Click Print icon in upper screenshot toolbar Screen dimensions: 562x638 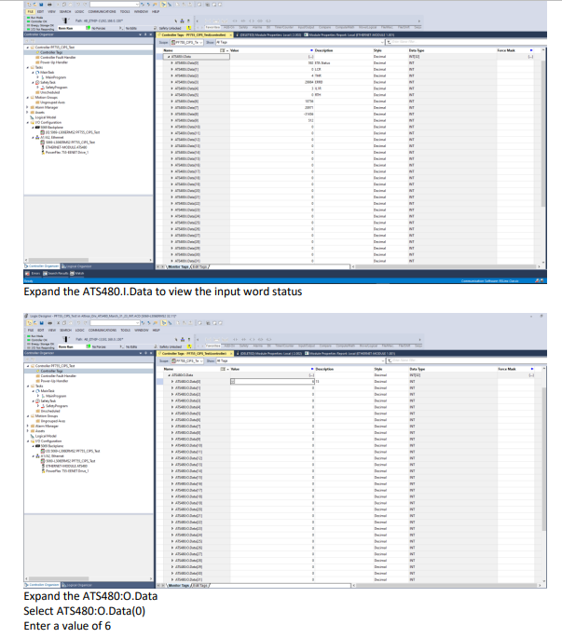(x=49, y=5)
